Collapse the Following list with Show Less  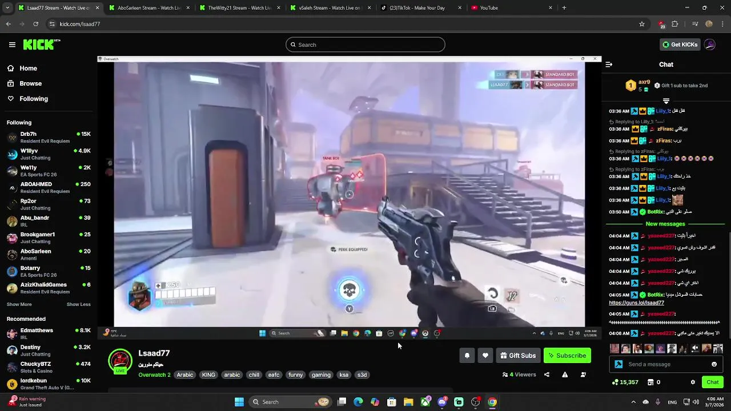78,304
